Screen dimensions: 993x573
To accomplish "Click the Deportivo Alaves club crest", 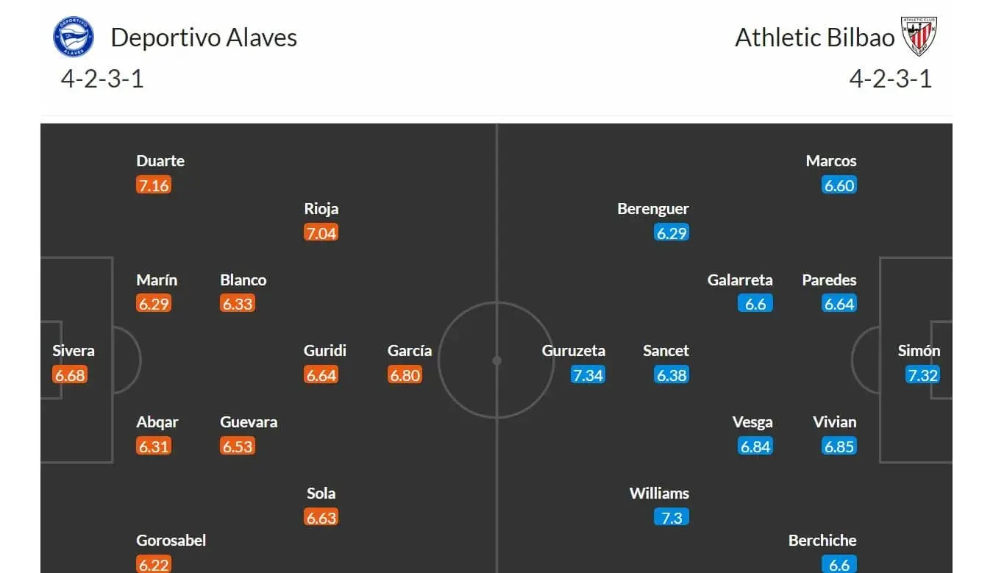I will click(74, 37).
